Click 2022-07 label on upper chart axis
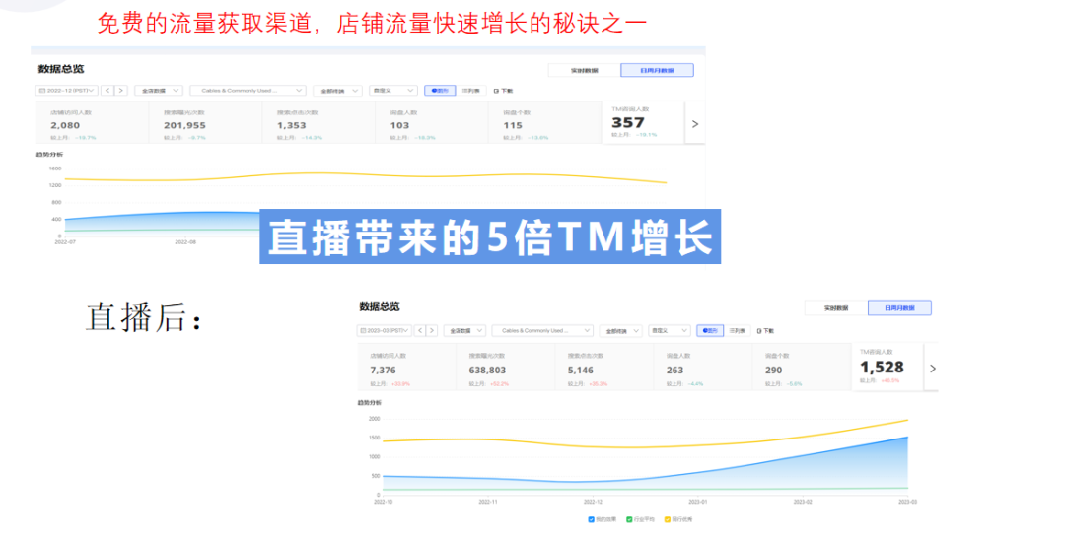 (x=65, y=242)
